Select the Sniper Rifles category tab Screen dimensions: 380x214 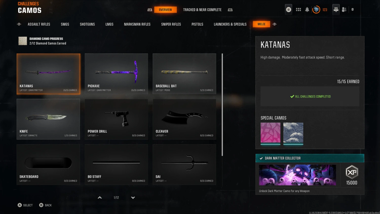tap(171, 24)
